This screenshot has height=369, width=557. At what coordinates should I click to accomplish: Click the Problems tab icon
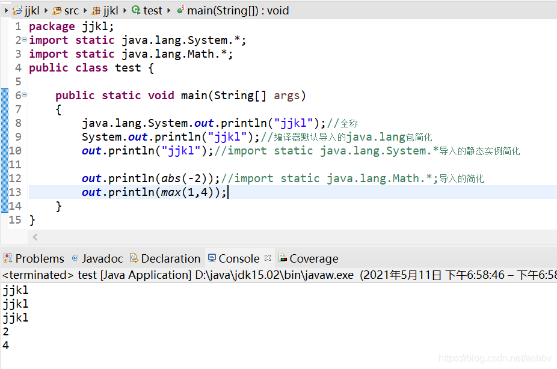coord(8,258)
